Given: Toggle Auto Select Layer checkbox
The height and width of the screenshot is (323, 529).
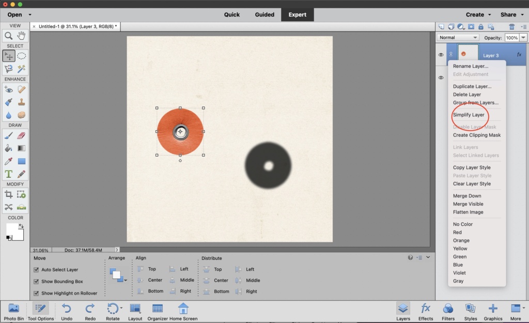Looking at the screenshot, I should [36, 270].
